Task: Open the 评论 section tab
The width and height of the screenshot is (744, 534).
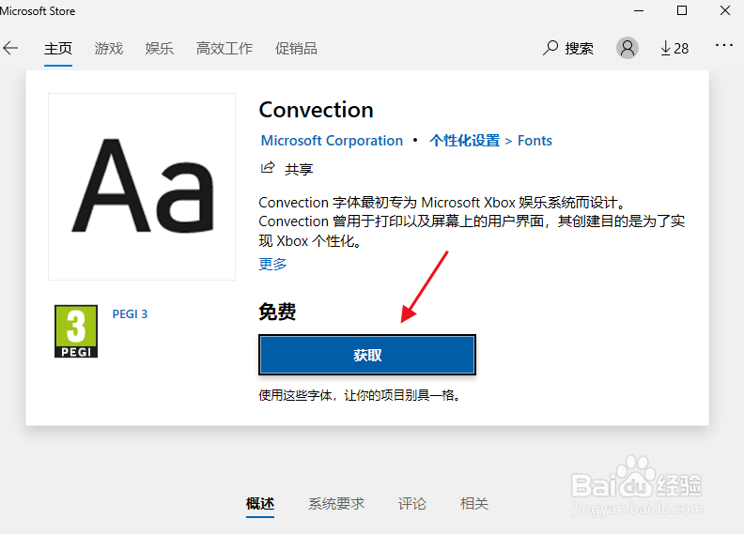Action: tap(411, 504)
